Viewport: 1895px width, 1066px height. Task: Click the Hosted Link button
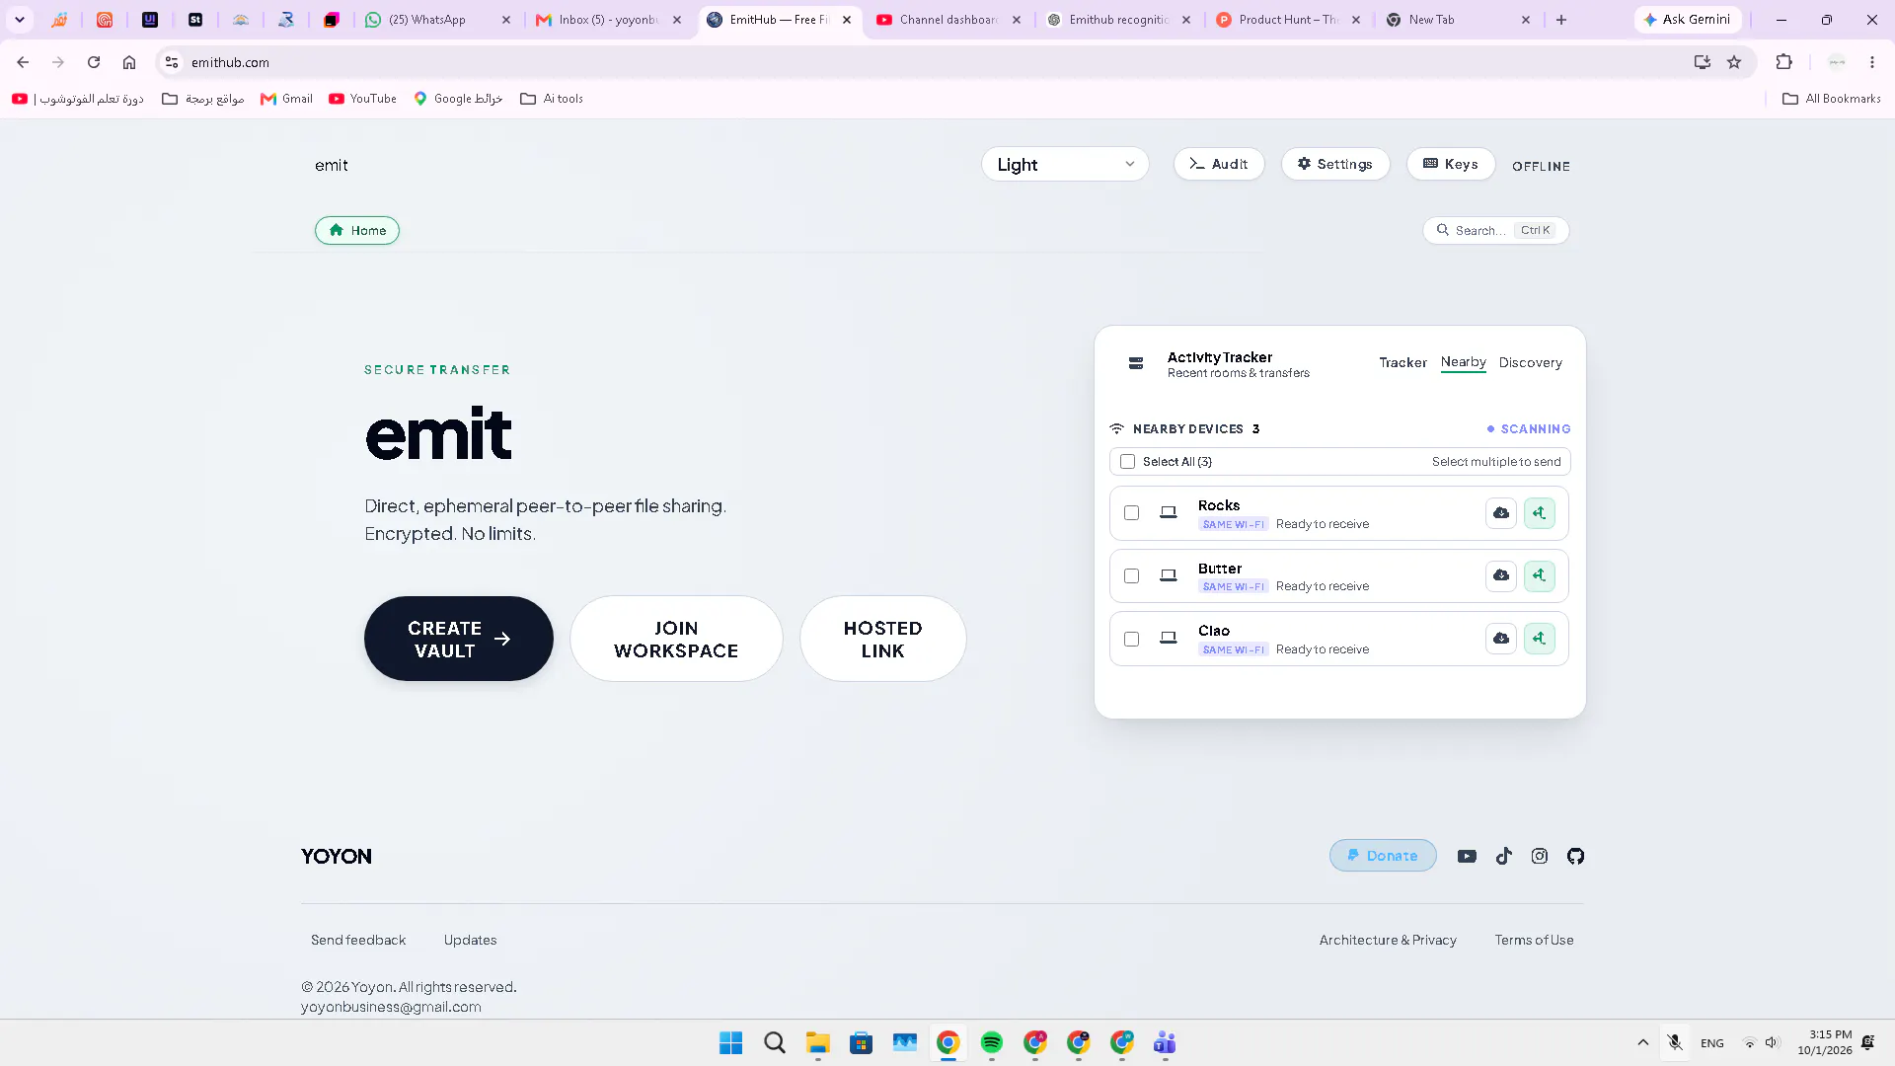click(x=882, y=639)
